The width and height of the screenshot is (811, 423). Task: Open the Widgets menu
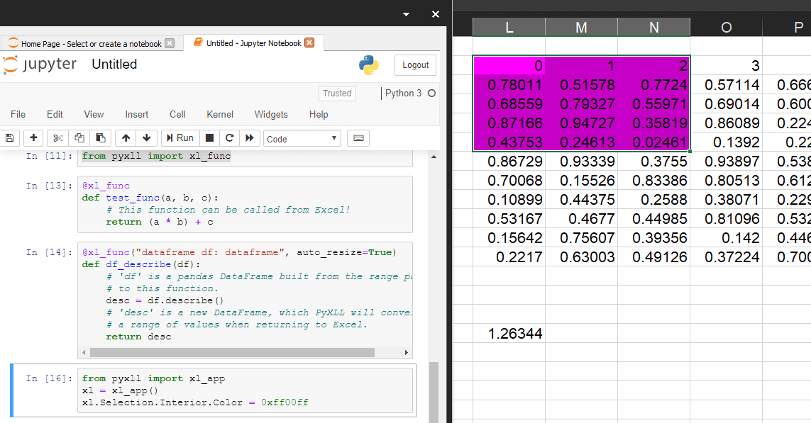(271, 114)
